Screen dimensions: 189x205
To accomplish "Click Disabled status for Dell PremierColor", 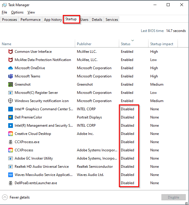I will click(x=128, y=117).
